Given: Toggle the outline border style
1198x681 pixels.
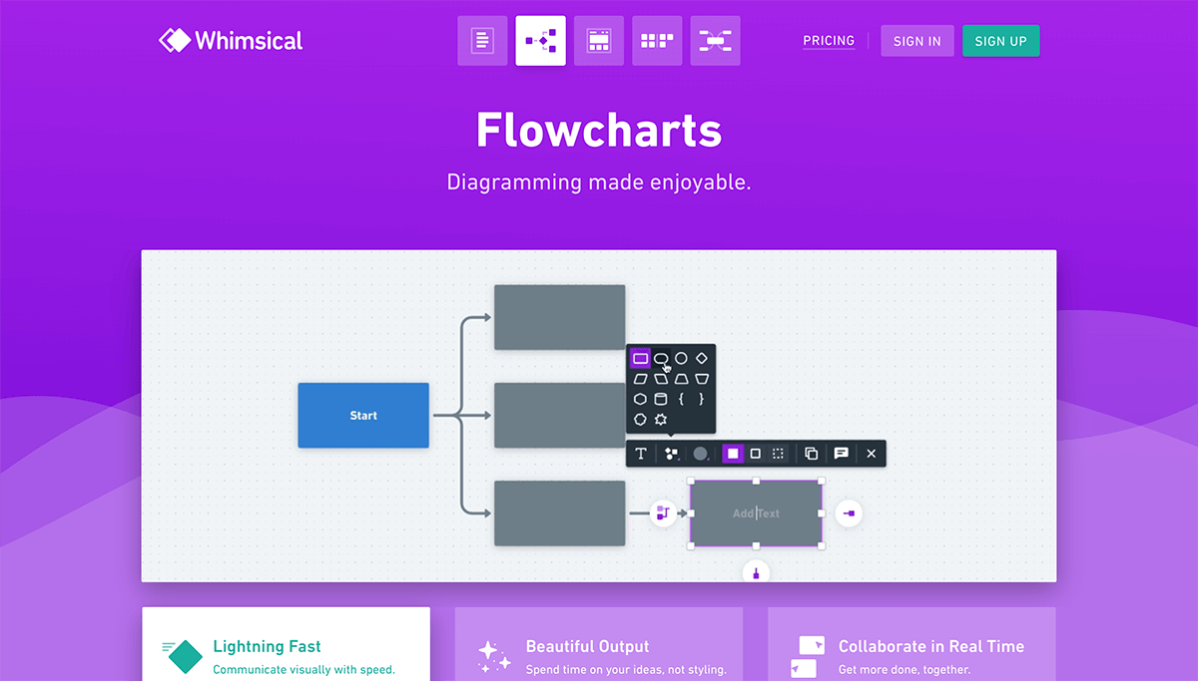Looking at the screenshot, I should tap(756, 454).
